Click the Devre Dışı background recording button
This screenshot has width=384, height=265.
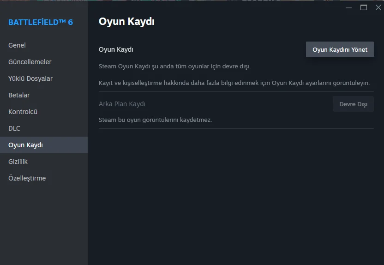point(353,104)
